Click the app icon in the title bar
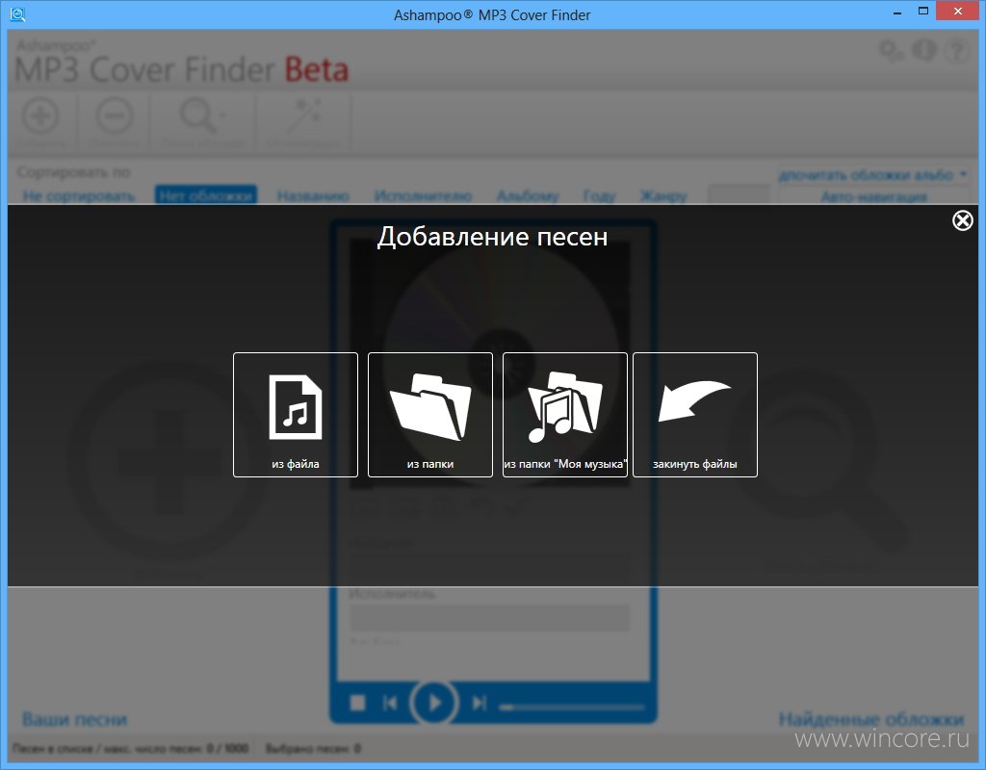 tap(17, 13)
